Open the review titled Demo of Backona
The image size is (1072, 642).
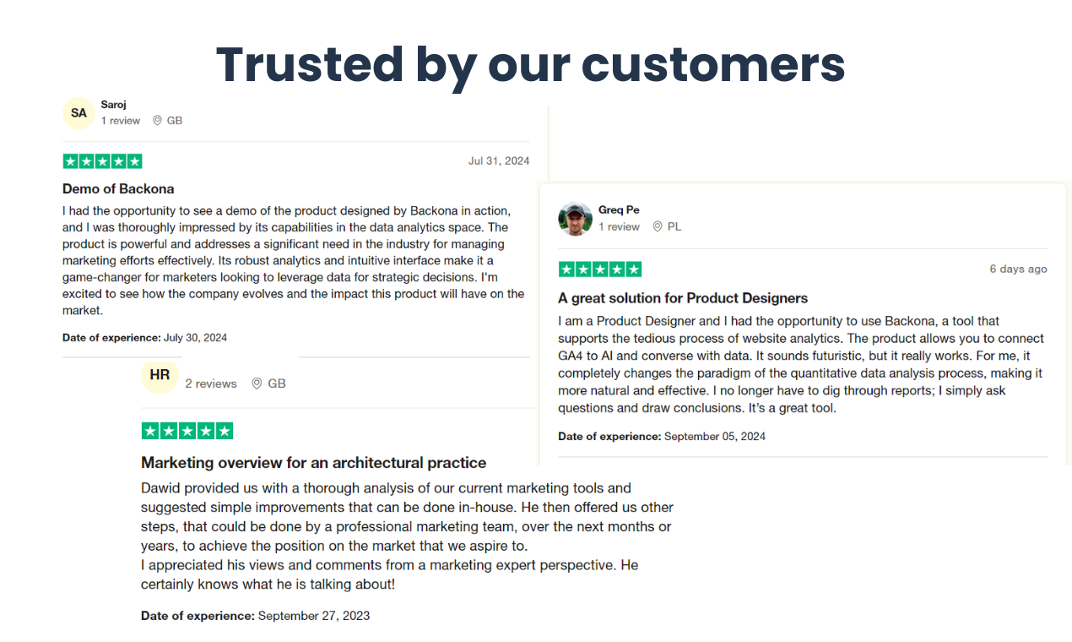(x=118, y=189)
